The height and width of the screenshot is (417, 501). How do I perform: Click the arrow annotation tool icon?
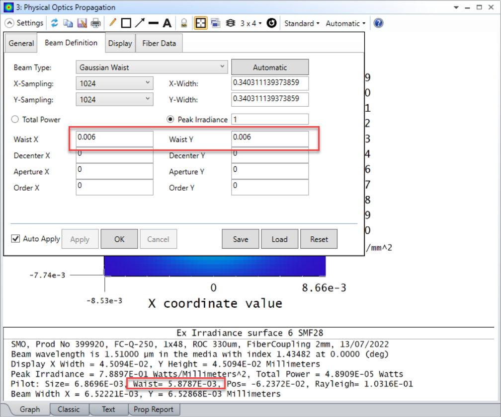click(140, 23)
